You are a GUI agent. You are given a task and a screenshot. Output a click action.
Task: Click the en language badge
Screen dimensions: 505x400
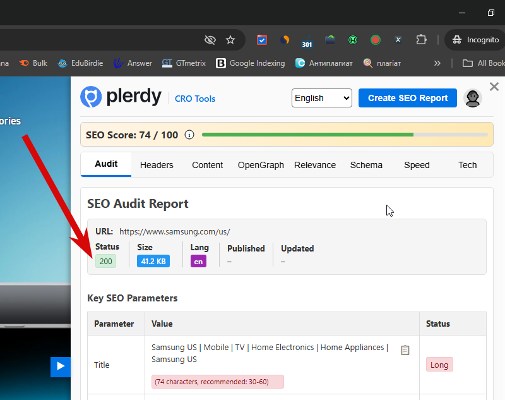(198, 261)
